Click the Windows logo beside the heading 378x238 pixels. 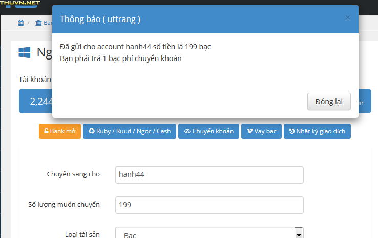pos(25,52)
